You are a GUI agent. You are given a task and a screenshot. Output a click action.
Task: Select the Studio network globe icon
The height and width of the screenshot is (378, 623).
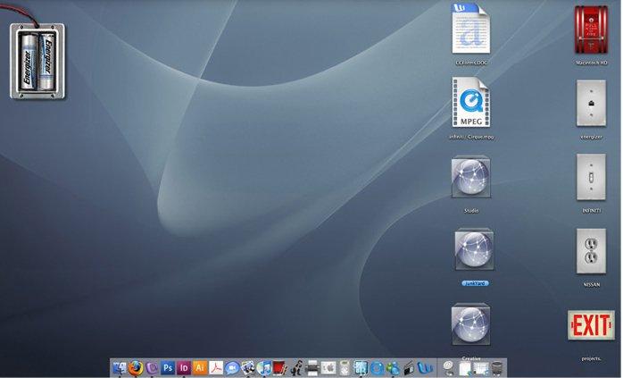tap(471, 177)
